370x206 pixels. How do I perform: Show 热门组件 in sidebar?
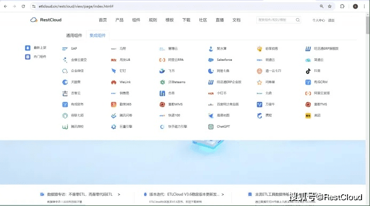click(x=36, y=57)
